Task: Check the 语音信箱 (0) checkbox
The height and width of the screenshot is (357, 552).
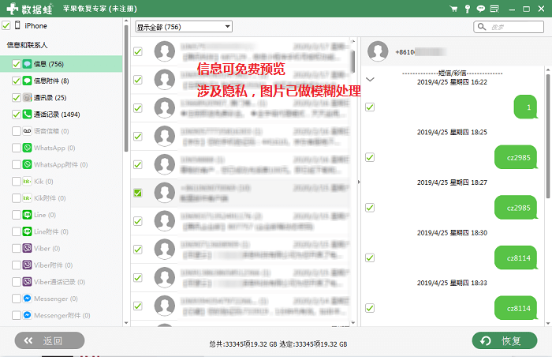Action: 17,131
